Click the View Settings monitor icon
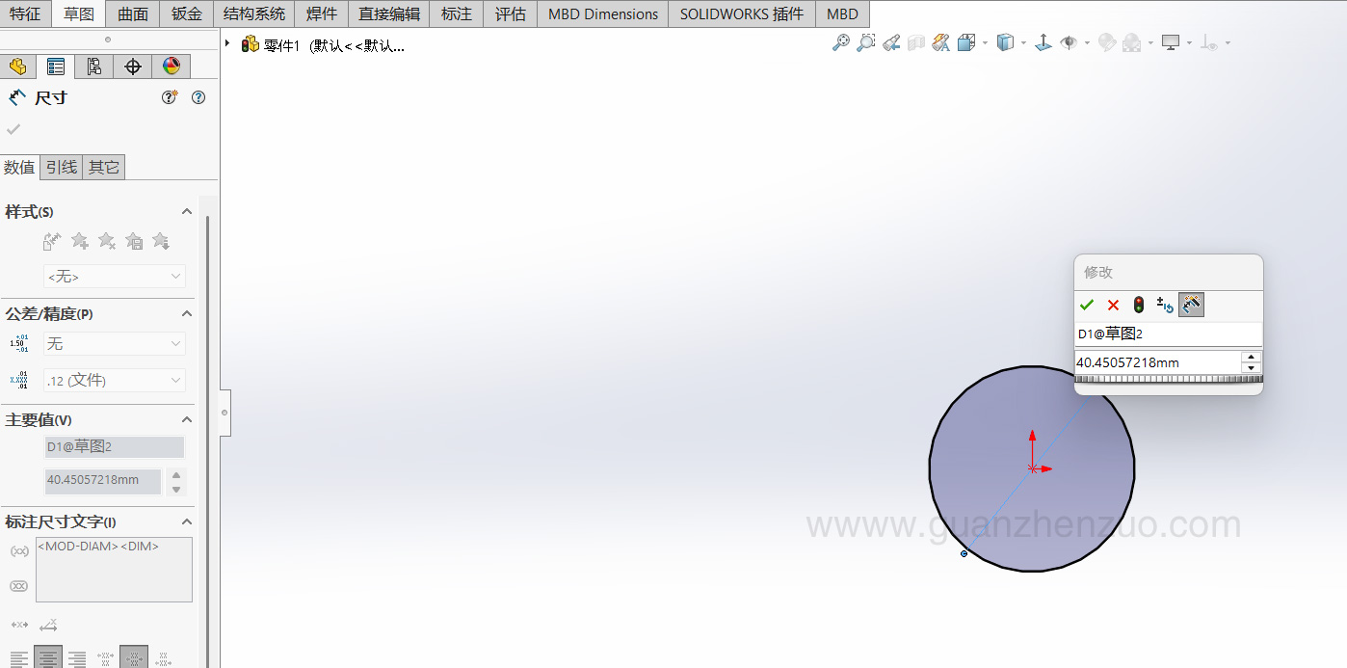 coord(1171,42)
